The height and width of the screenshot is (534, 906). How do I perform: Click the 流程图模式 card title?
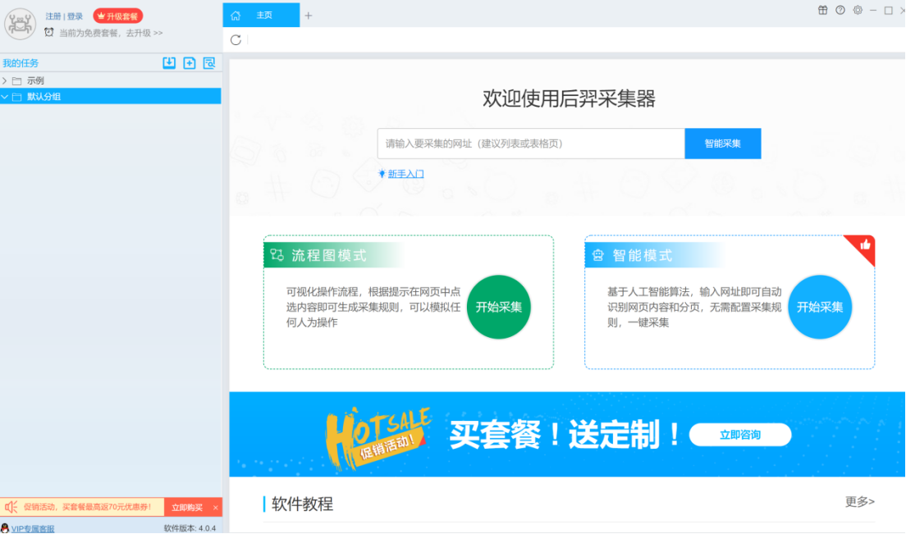point(329,255)
